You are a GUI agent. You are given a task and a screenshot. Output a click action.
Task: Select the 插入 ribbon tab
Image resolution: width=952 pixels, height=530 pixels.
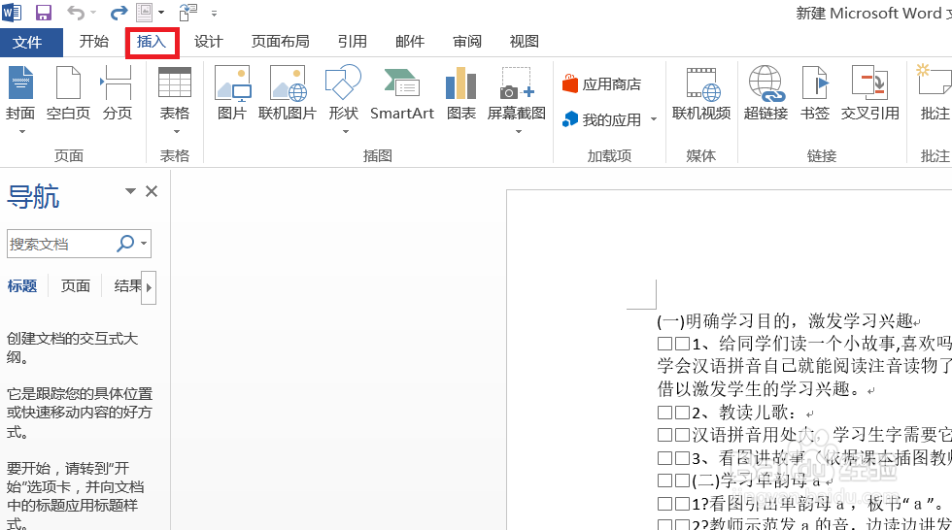[x=152, y=41]
